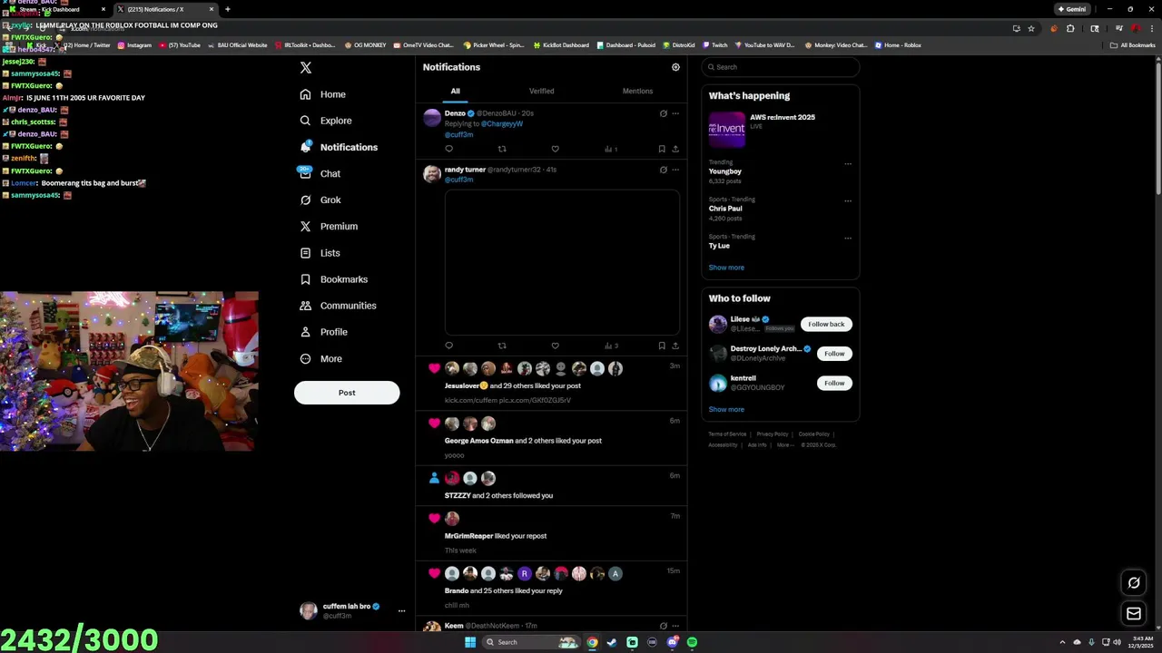Click the Post button
1162x653 pixels.
(x=347, y=393)
